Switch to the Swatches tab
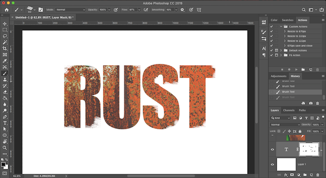The height and width of the screenshot is (178, 326). click(288, 20)
